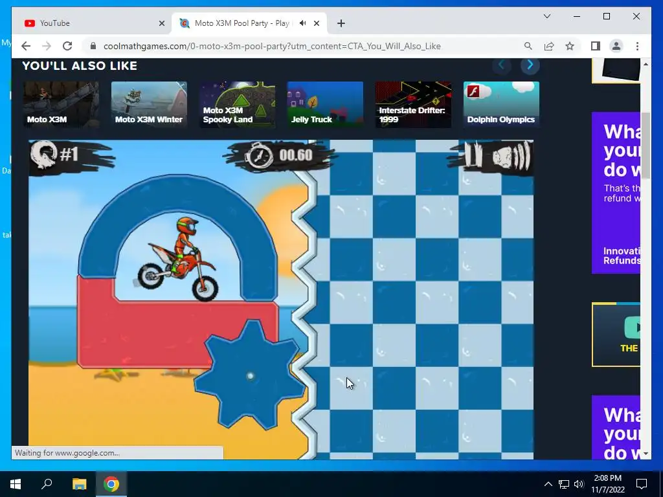
Task: Click the lower purple advertisement banner
Action: pyautogui.click(x=616, y=427)
